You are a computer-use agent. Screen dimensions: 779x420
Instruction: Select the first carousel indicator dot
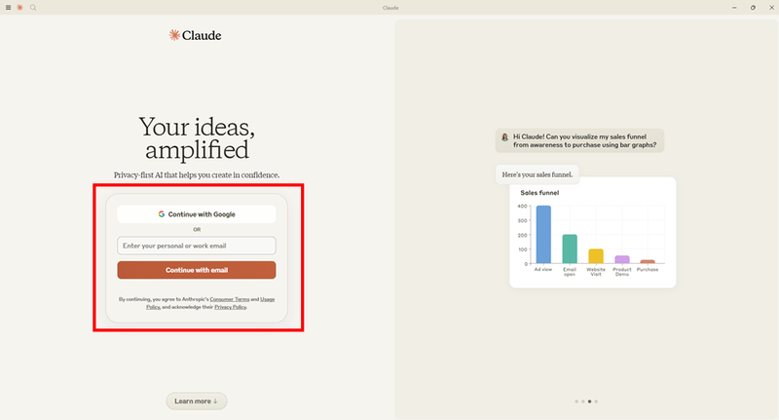(x=576, y=401)
